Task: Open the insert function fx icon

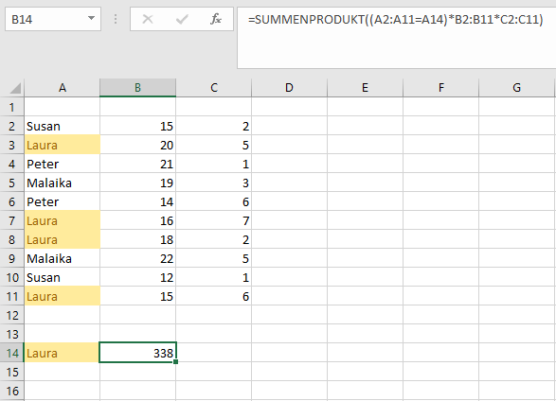Action: point(216,19)
